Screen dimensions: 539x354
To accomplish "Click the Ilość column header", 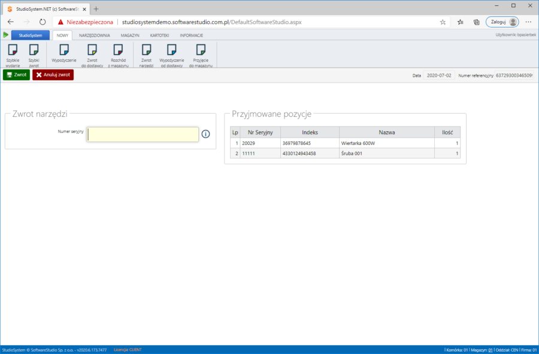I will tap(447, 132).
